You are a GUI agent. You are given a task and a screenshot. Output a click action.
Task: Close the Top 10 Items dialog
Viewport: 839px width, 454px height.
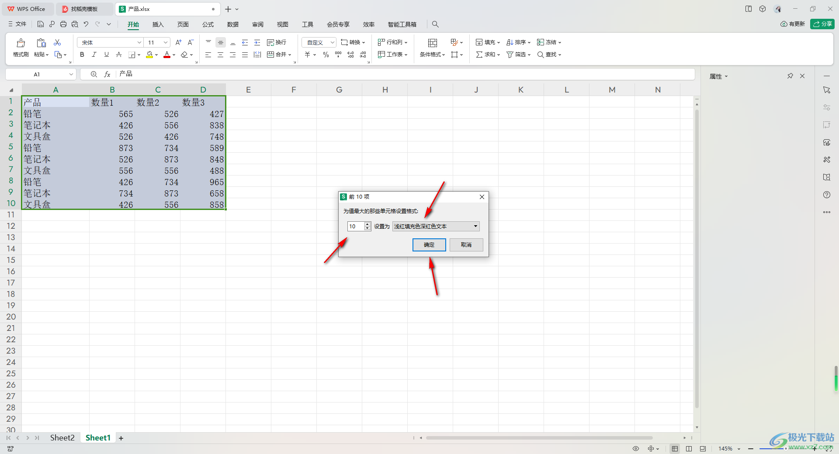[x=482, y=197]
